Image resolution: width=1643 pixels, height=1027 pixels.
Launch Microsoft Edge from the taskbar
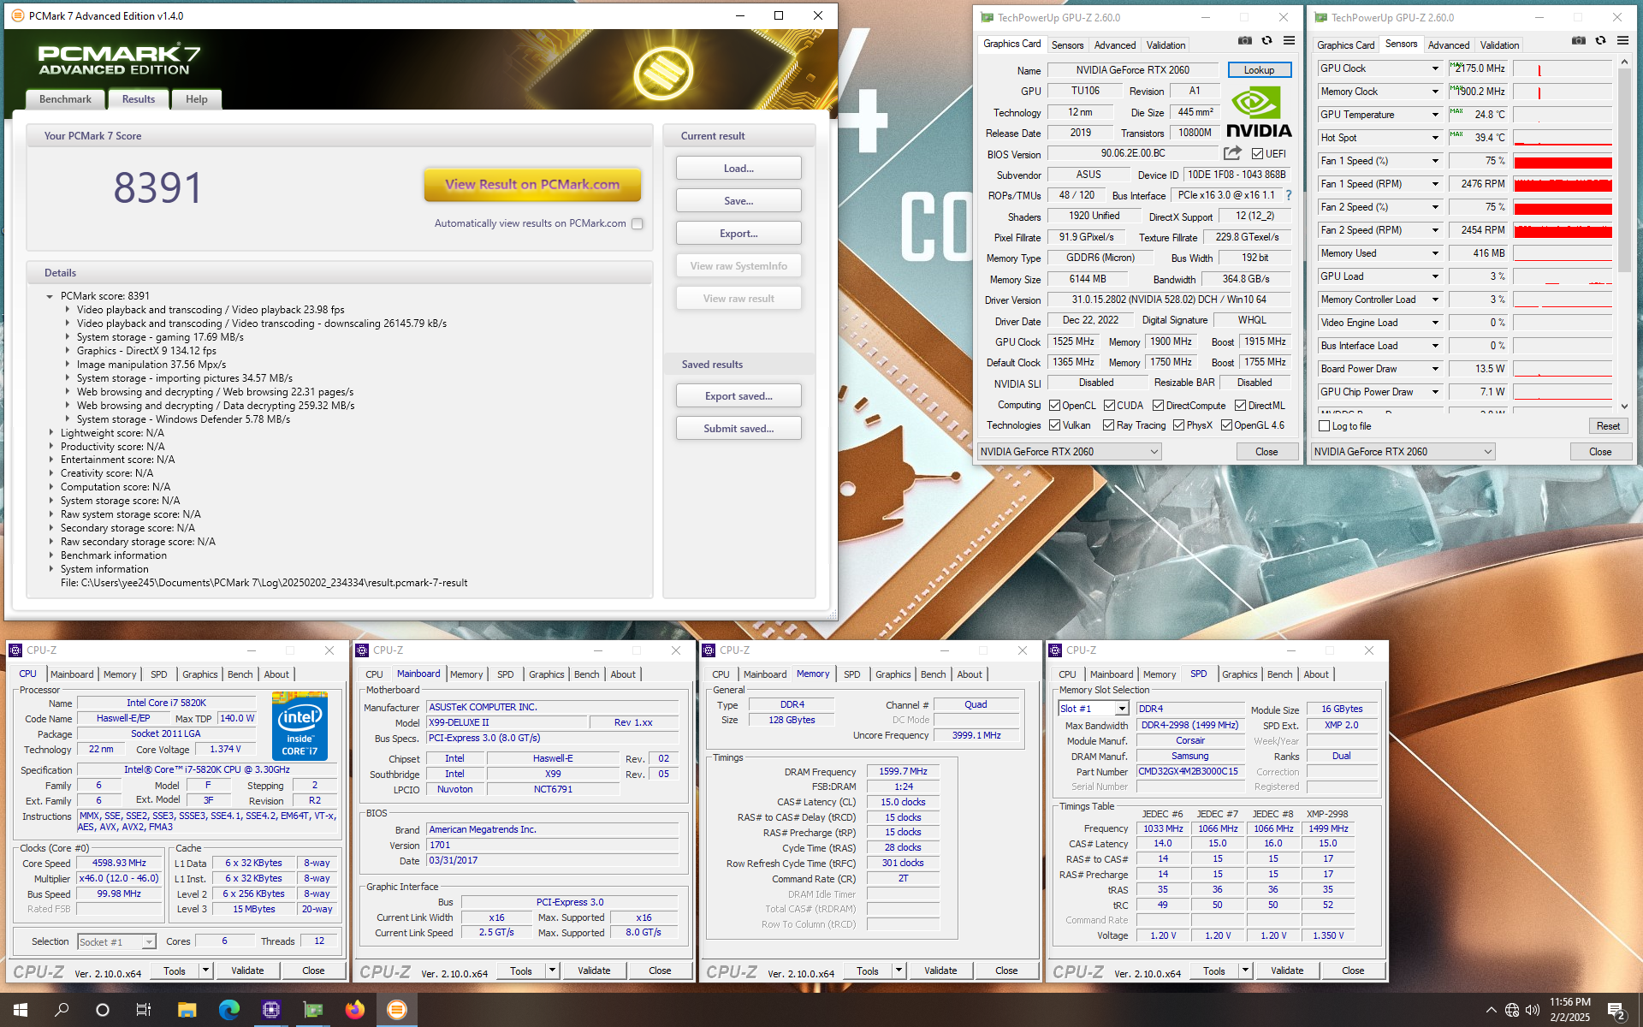(228, 1010)
